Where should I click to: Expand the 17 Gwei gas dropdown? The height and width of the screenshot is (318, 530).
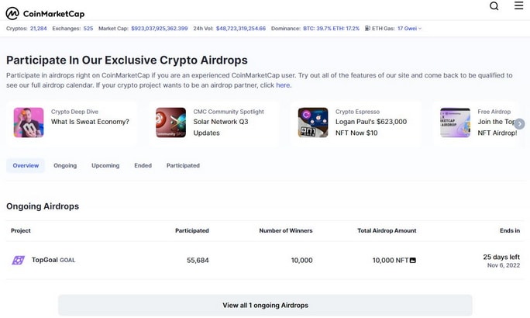tap(409, 29)
